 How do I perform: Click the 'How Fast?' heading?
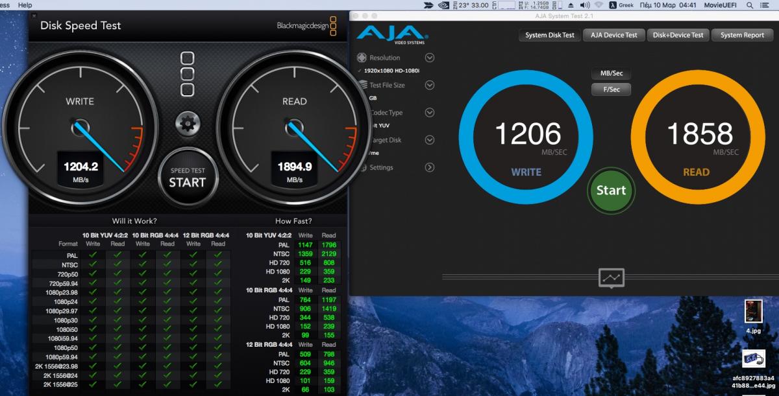(293, 221)
